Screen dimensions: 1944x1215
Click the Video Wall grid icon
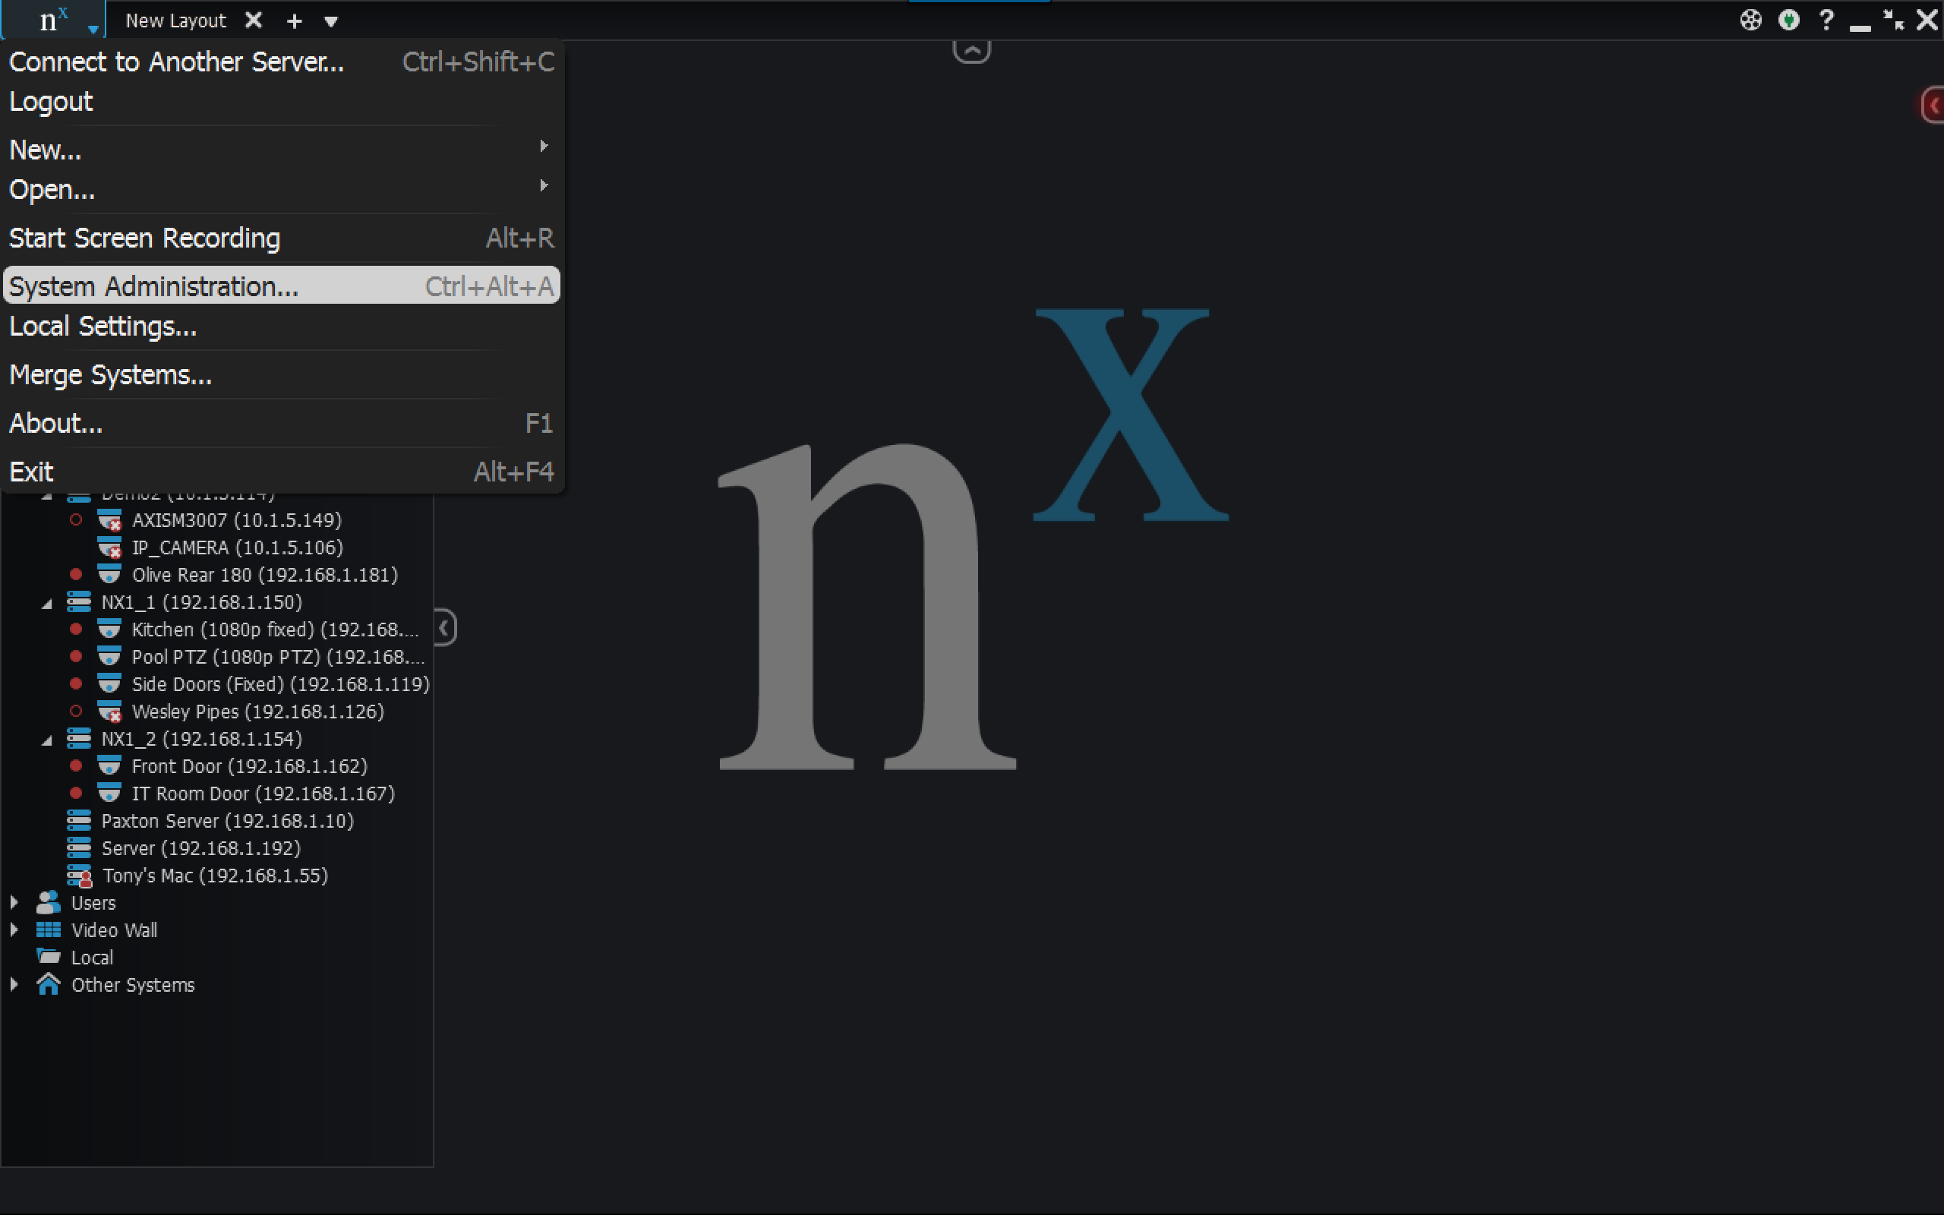coord(48,929)
